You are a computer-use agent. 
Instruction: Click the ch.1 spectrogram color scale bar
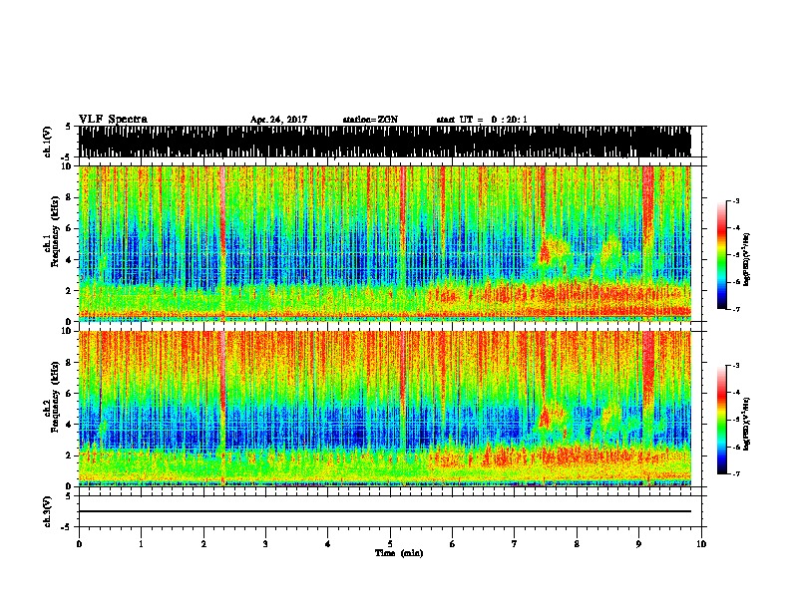click(x=721, y=255)
